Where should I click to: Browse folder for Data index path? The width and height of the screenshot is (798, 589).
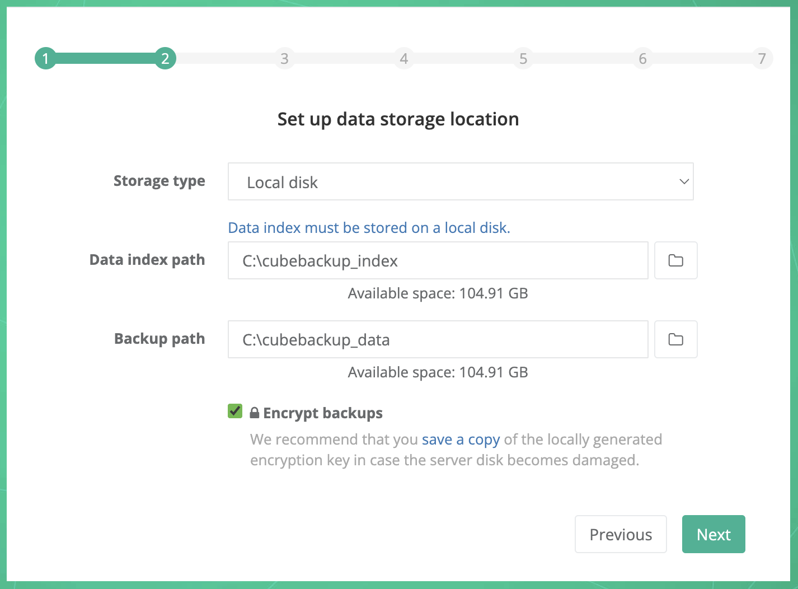(675, 260)
